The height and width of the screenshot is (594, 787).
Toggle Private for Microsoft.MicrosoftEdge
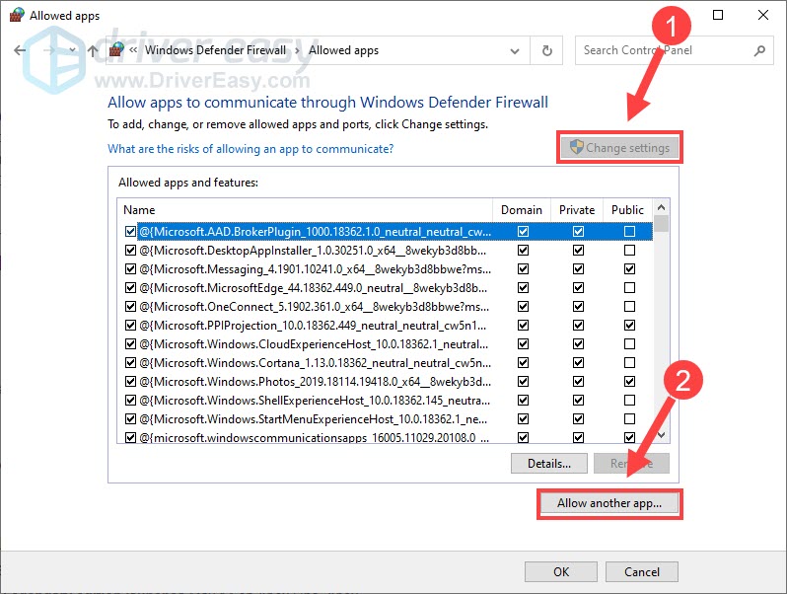coord(578,288)
